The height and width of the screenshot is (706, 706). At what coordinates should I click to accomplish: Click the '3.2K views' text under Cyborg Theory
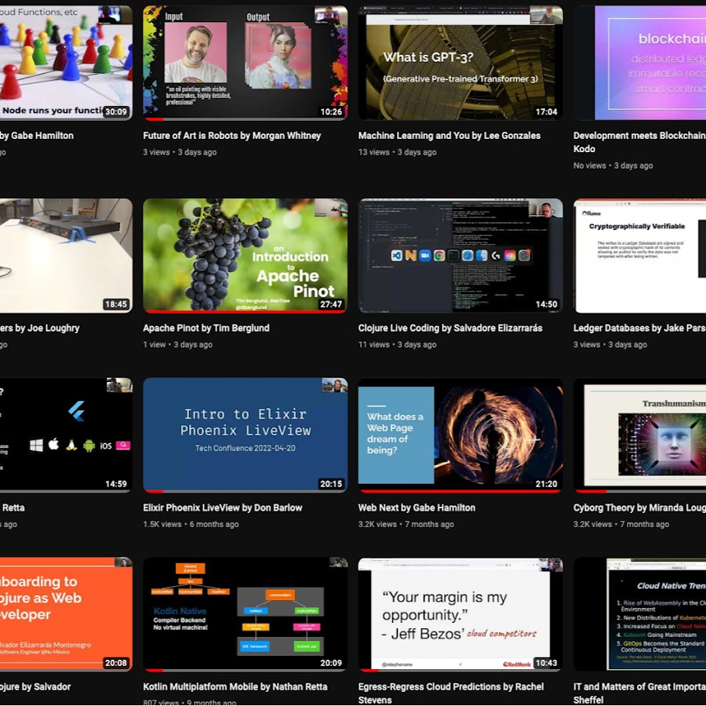(x=592, y=524)
